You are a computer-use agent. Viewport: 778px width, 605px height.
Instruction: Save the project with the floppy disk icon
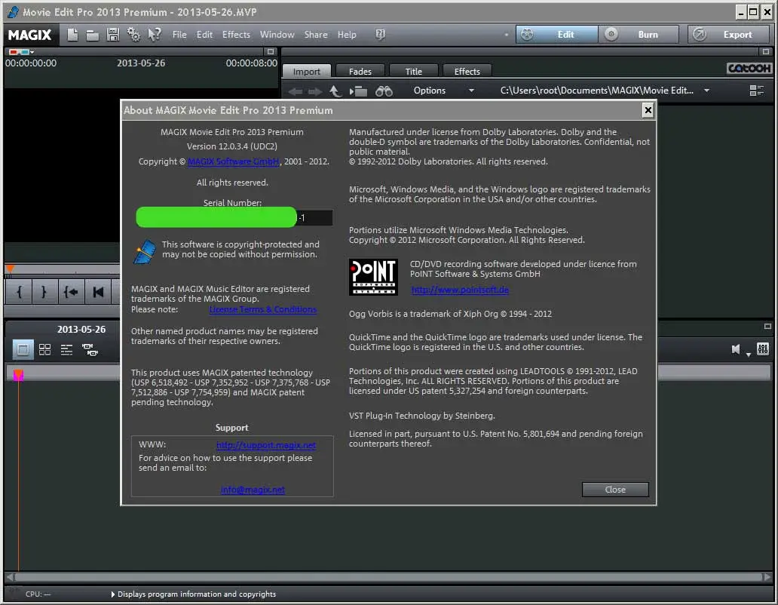tap(113, 35)
